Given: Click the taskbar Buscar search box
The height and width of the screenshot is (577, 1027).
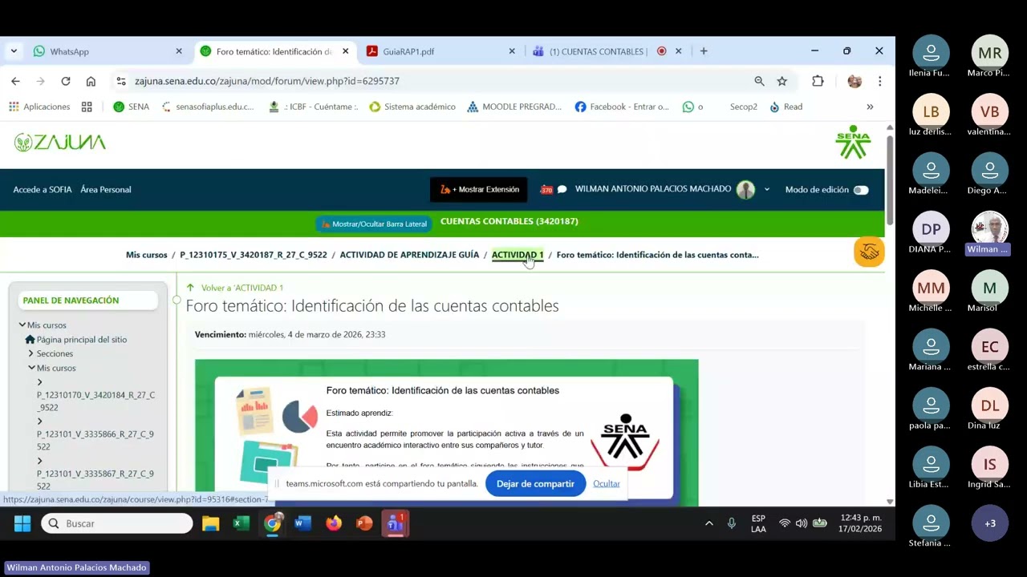Looking at the screenshot, I should point(117,524).
